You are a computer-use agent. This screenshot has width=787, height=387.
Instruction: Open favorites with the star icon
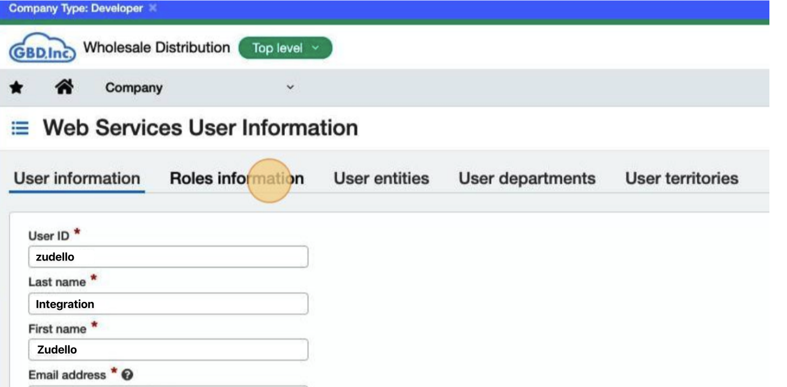(x=17, y=87)
